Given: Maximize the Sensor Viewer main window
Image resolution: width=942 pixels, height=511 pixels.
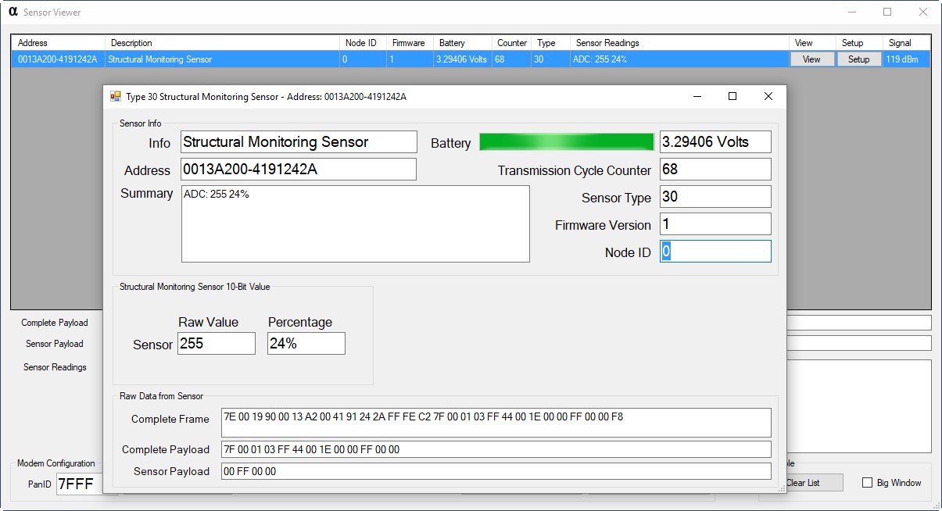Looking at the screenshot, I should 887,12.
